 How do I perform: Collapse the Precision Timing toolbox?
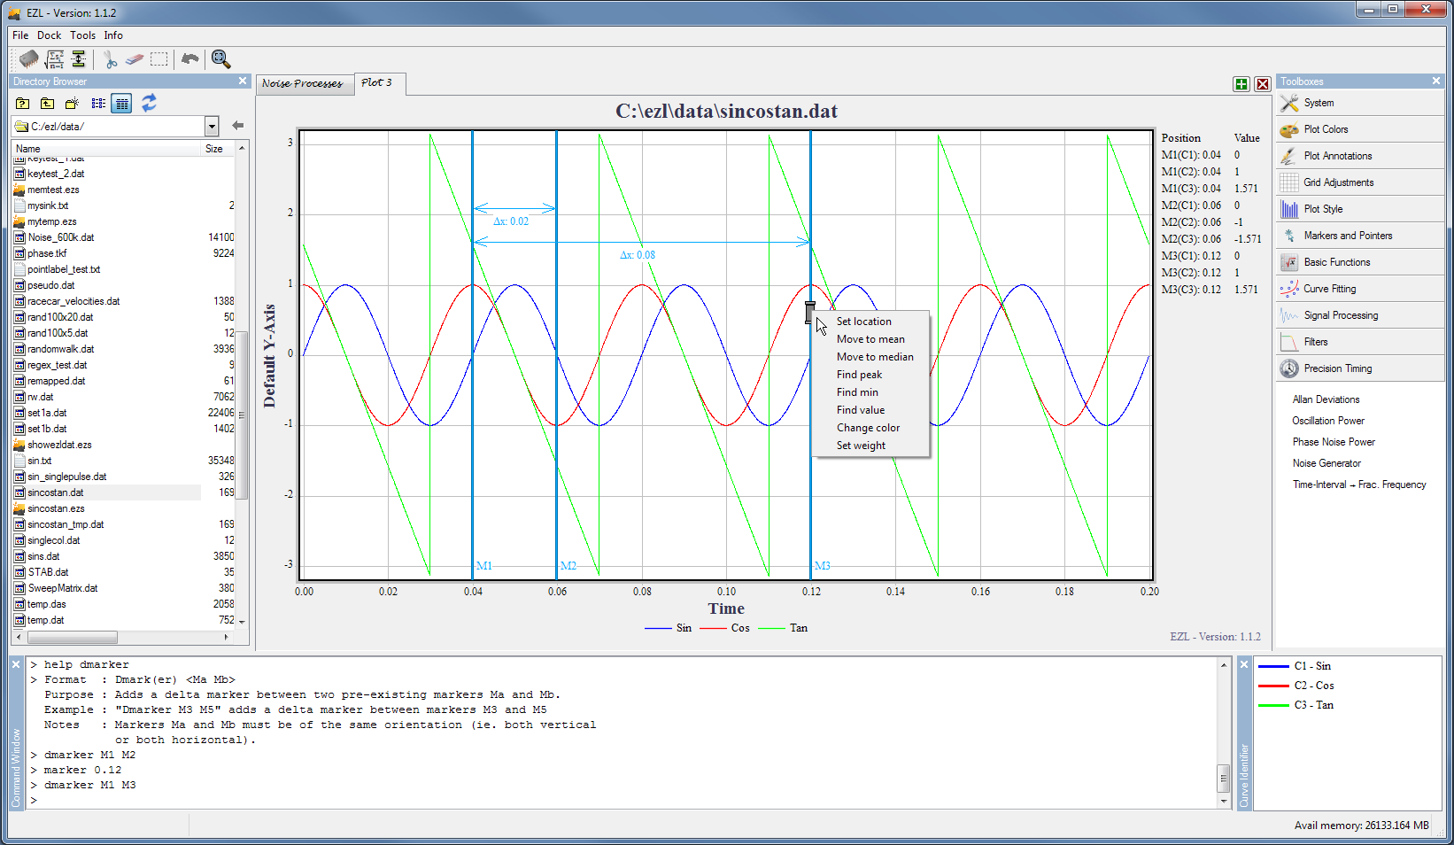point(1360,368)
